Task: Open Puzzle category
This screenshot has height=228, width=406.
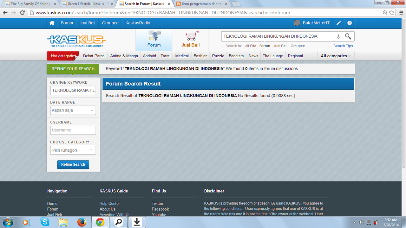Action: (218, 56)
